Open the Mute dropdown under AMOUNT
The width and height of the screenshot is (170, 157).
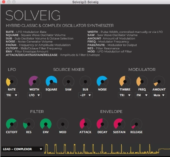pos(159,95)
